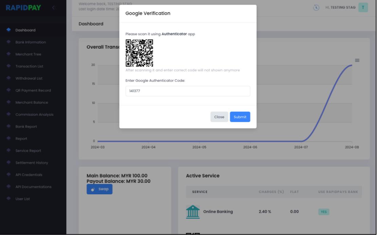Open Settlement History in sidebar

pyautogui.click(x=32, y=163)
